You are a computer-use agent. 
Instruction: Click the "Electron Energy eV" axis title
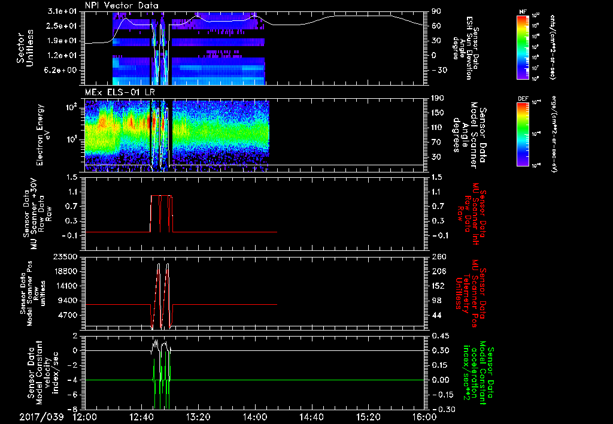[x=44, y=135]
